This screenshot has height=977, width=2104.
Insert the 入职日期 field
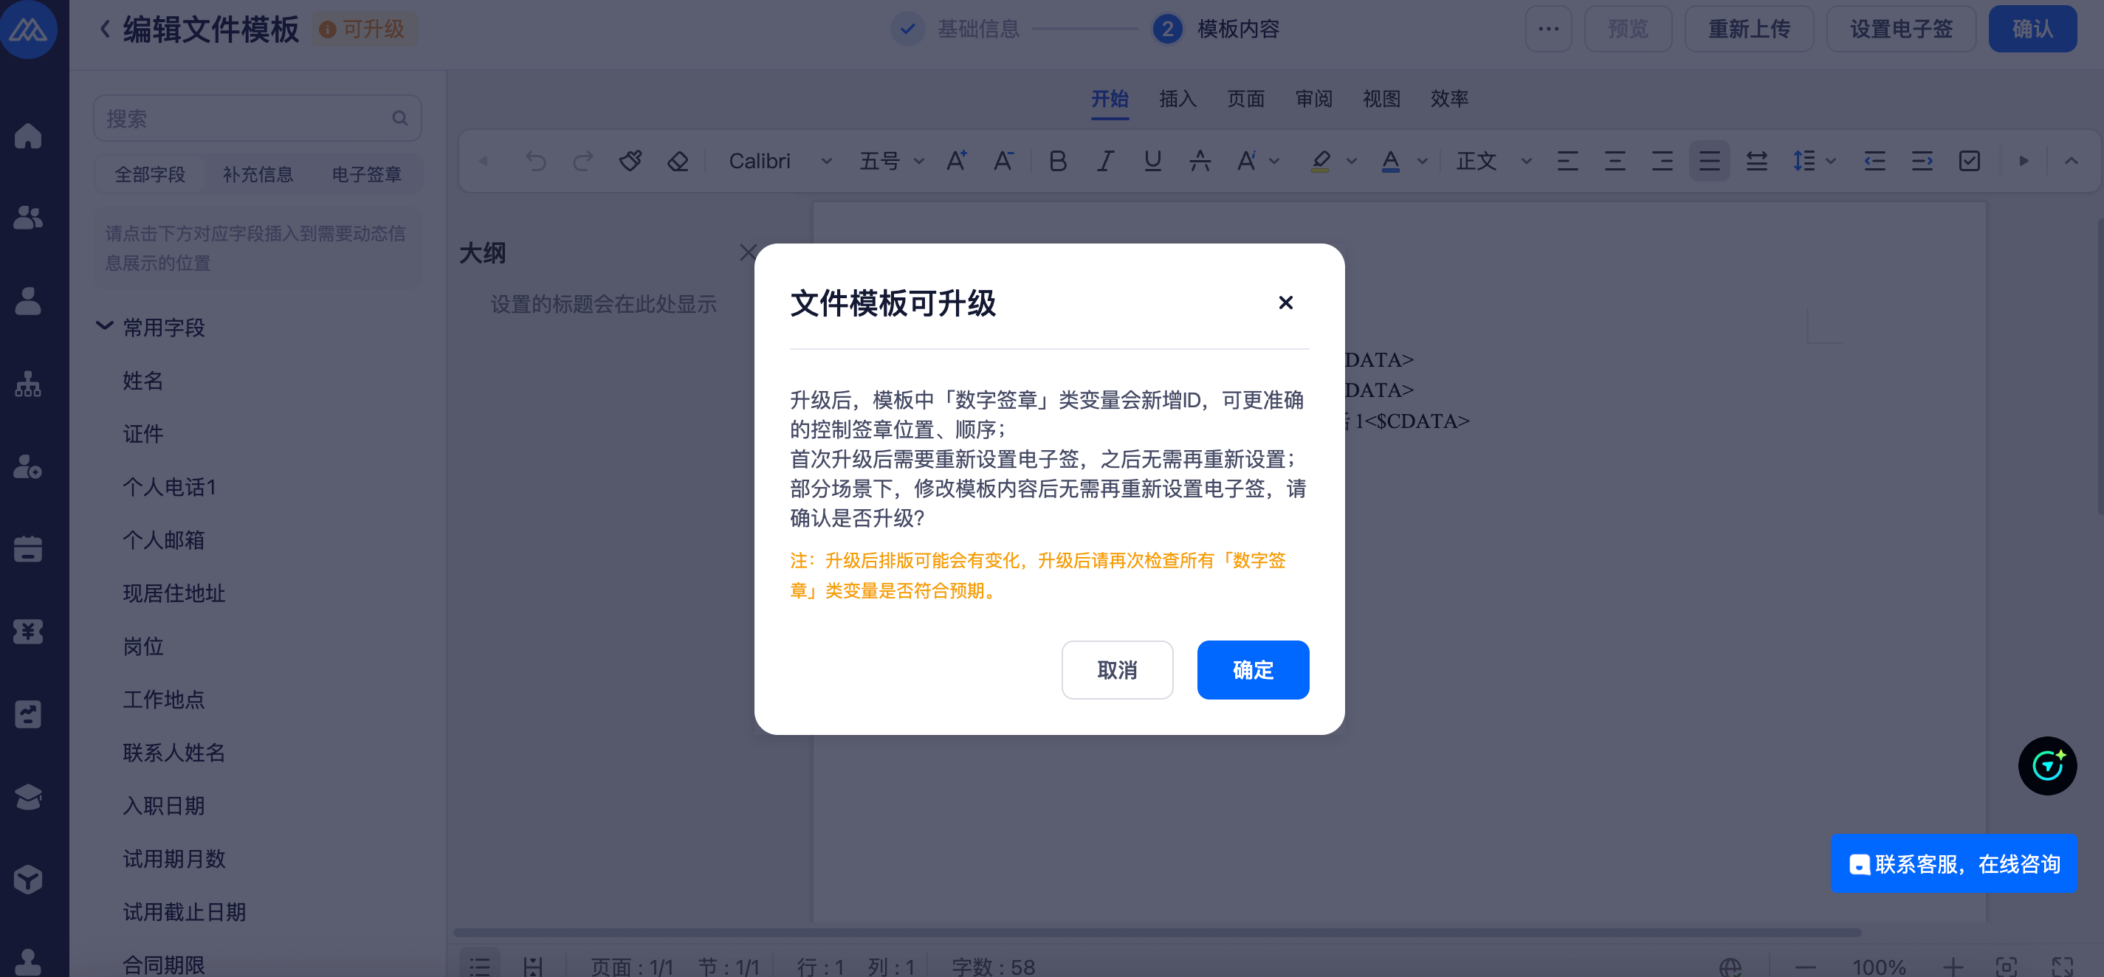[162, 805]
